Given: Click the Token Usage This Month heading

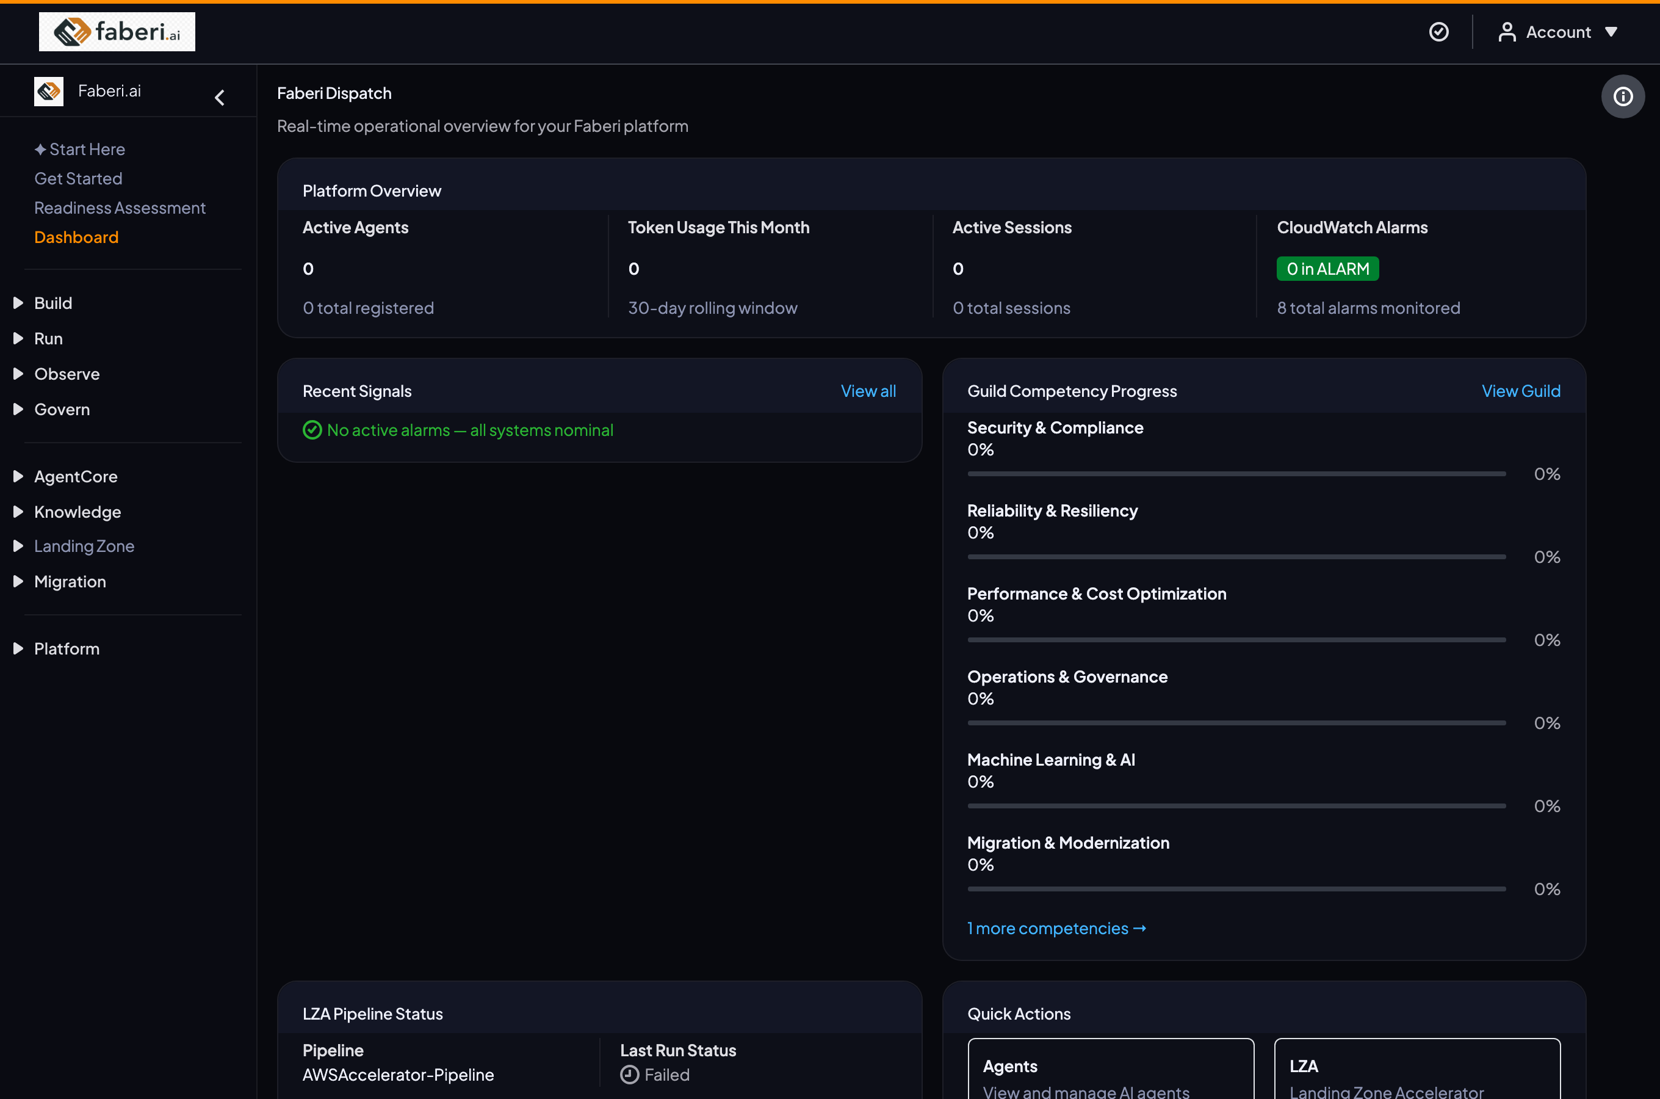Looking at the screenshot, I should click(719, 227).
